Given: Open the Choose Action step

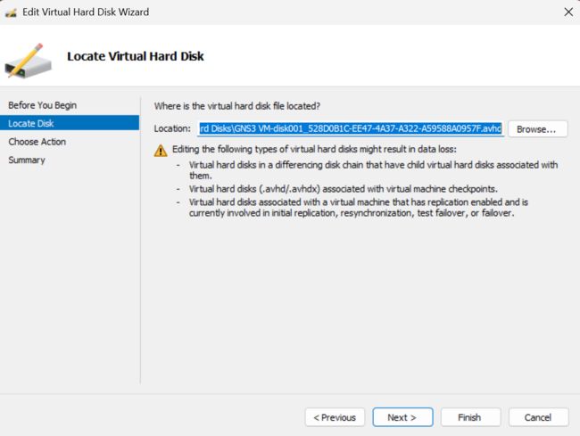Looking at the screenshot, I should tap(37, 142).
